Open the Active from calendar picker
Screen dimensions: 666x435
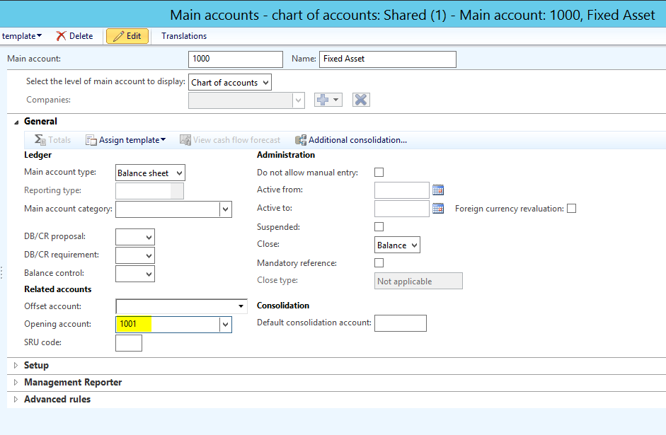tap(438, 190)
